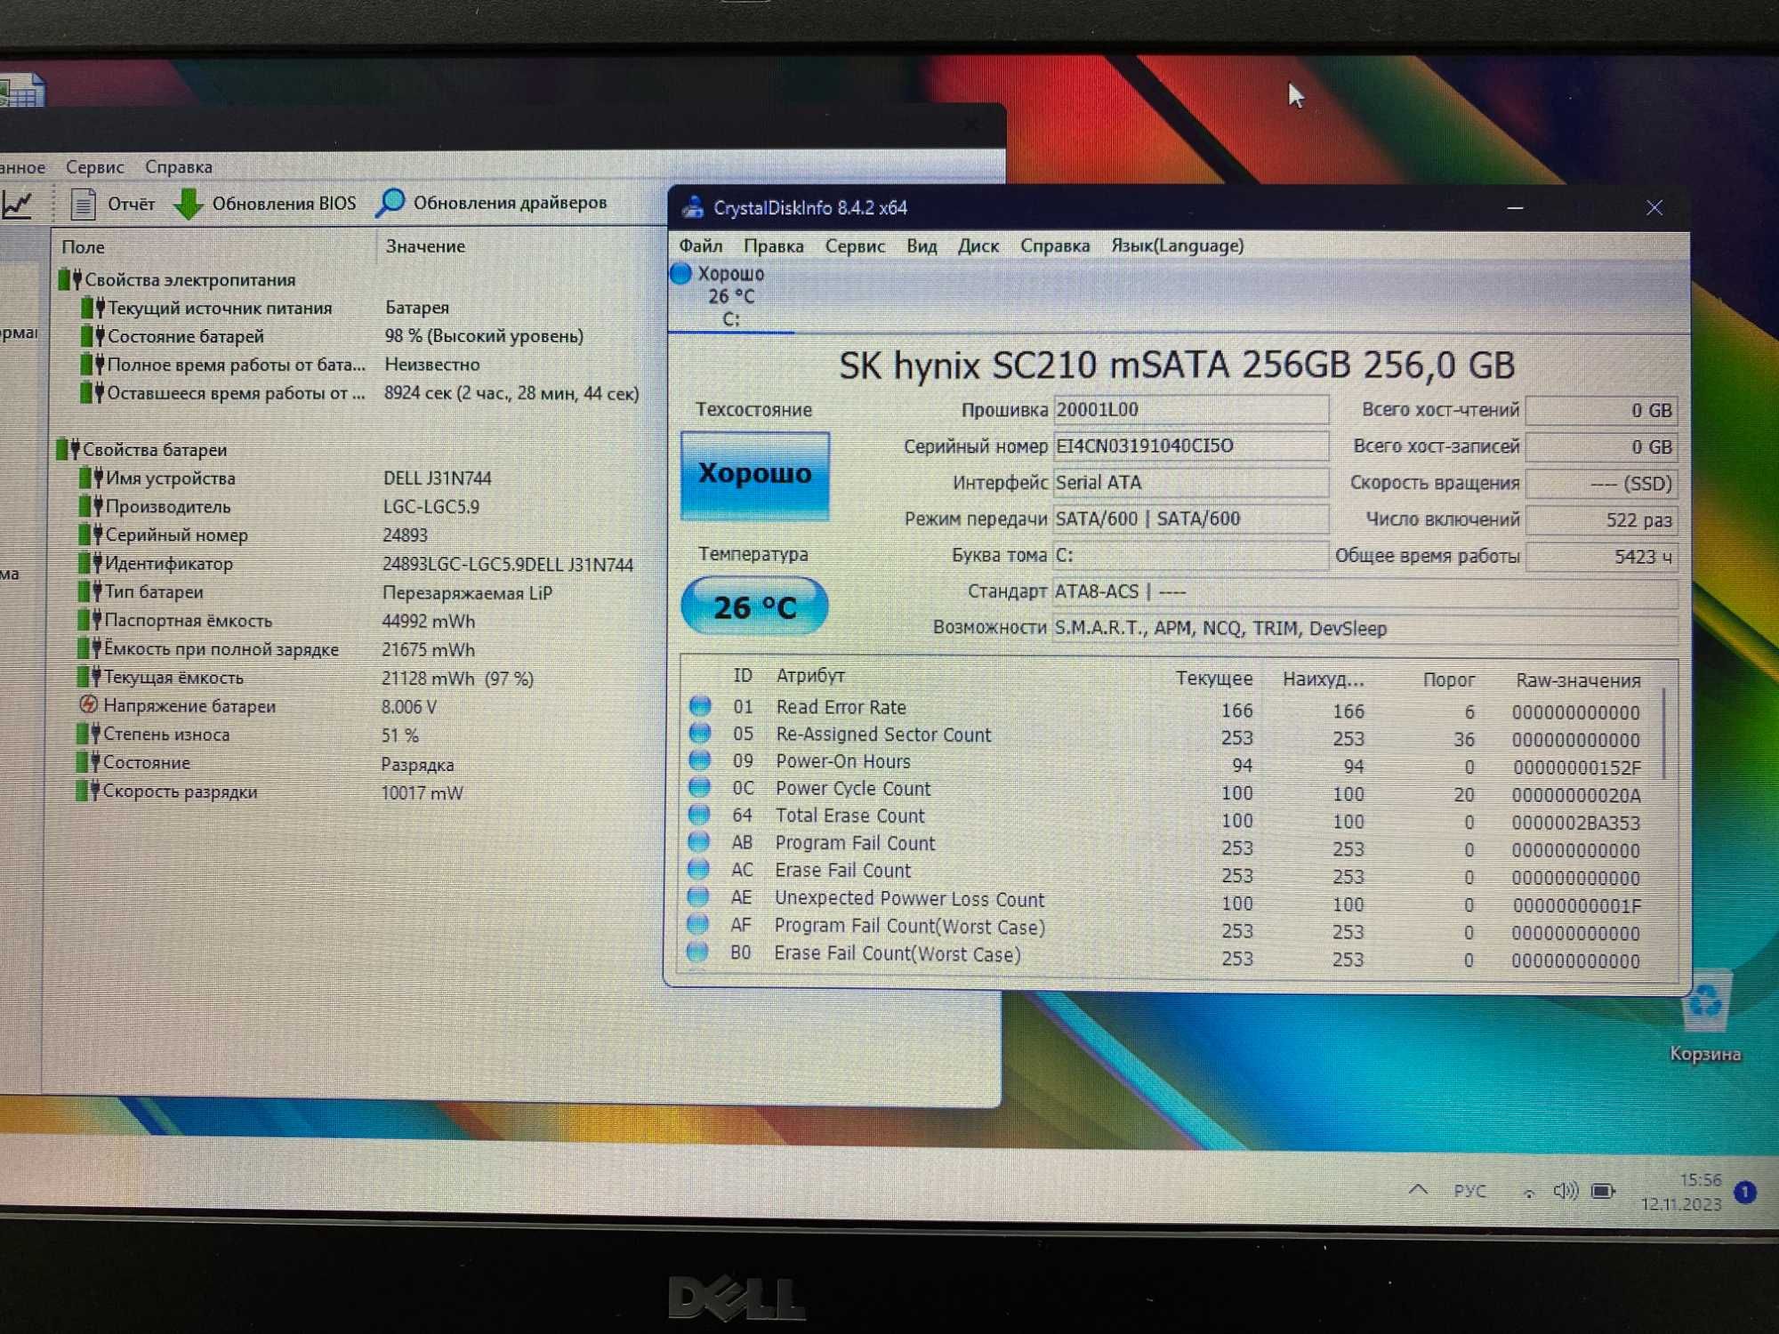Close the CrystalDiskInfo window
Image resolution: width=1779 pixels, height=1334 pixels.
pos(1654,208)
